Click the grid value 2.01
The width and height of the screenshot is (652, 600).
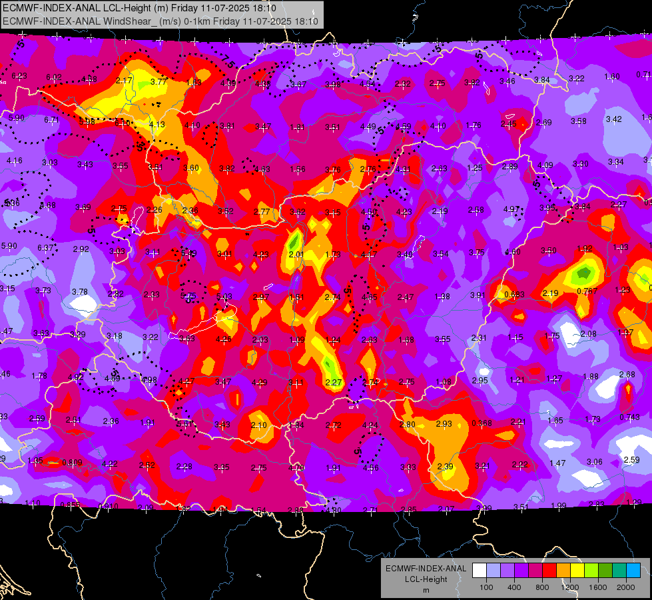pyautogui.click(x=296, y=254)
